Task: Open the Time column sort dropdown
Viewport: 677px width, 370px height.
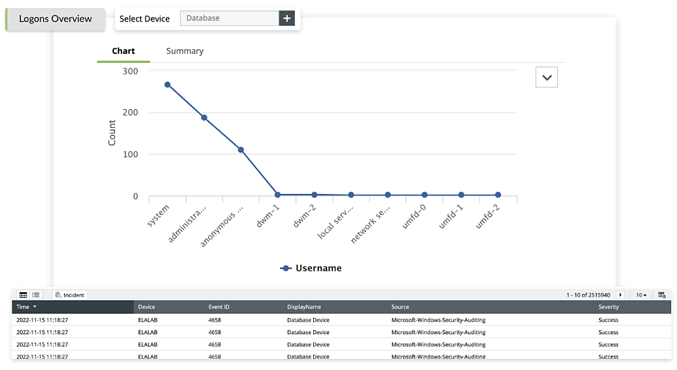Action: [x=34, y=307]
